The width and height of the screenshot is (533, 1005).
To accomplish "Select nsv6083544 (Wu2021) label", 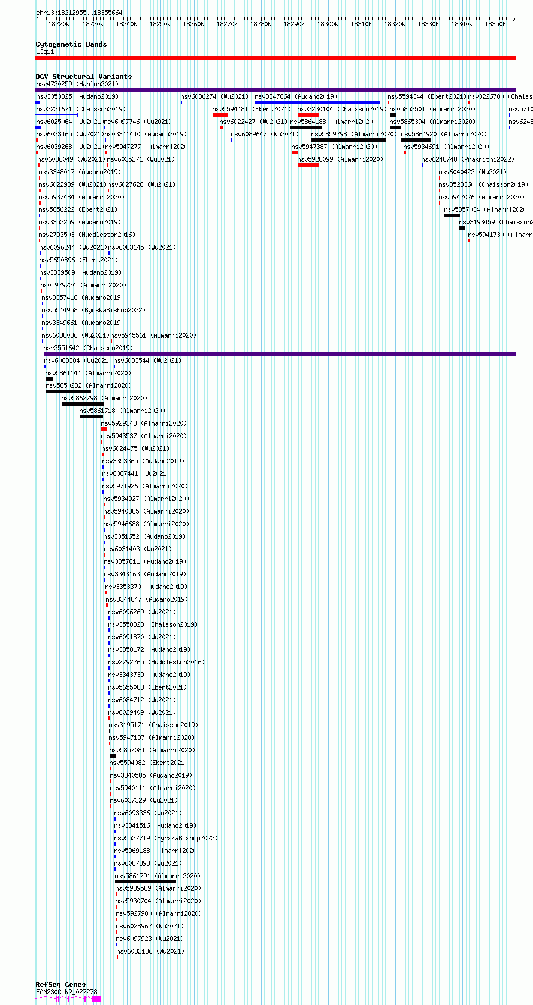I will 147,360.
